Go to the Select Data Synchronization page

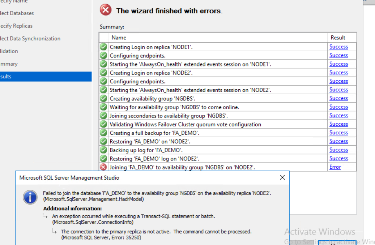point(30,38)
